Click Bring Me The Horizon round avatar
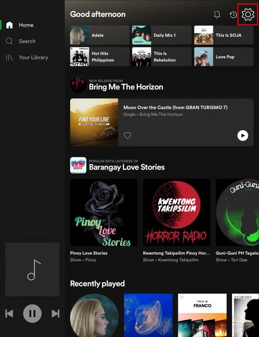This screenshot has width=259, height=337. pyautogui.click(x=78, y=85)
